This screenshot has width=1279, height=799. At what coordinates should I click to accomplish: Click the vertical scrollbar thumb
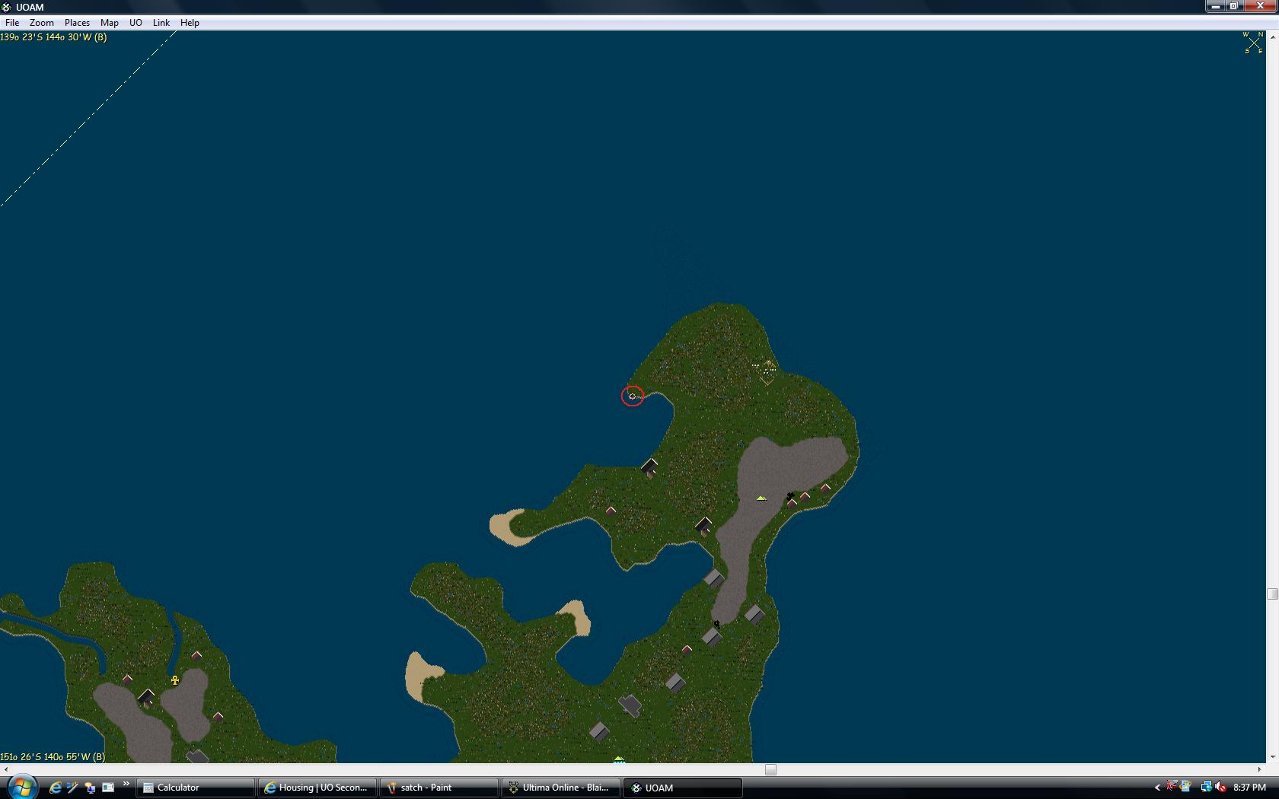pyautogui.click(x=1271, y=594)
